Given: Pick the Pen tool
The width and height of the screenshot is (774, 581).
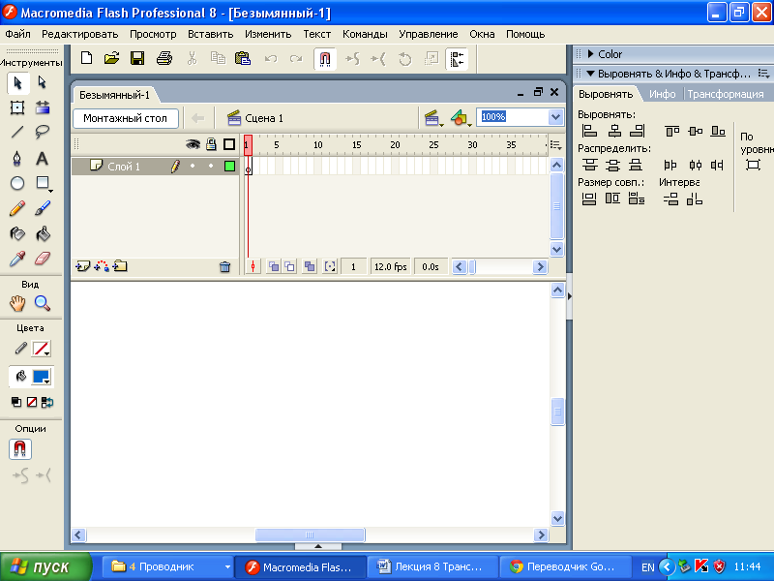Looking at the screenshot, I should 17,158.
